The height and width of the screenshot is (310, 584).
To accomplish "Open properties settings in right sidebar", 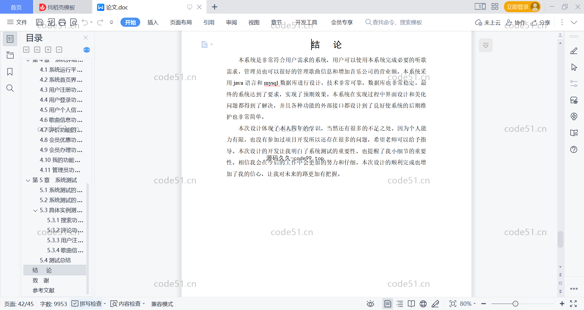I will [574, 84].
